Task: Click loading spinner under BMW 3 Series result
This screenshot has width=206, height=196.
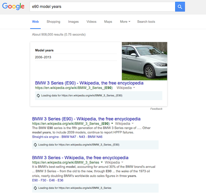Action: (x=35, y=188)
